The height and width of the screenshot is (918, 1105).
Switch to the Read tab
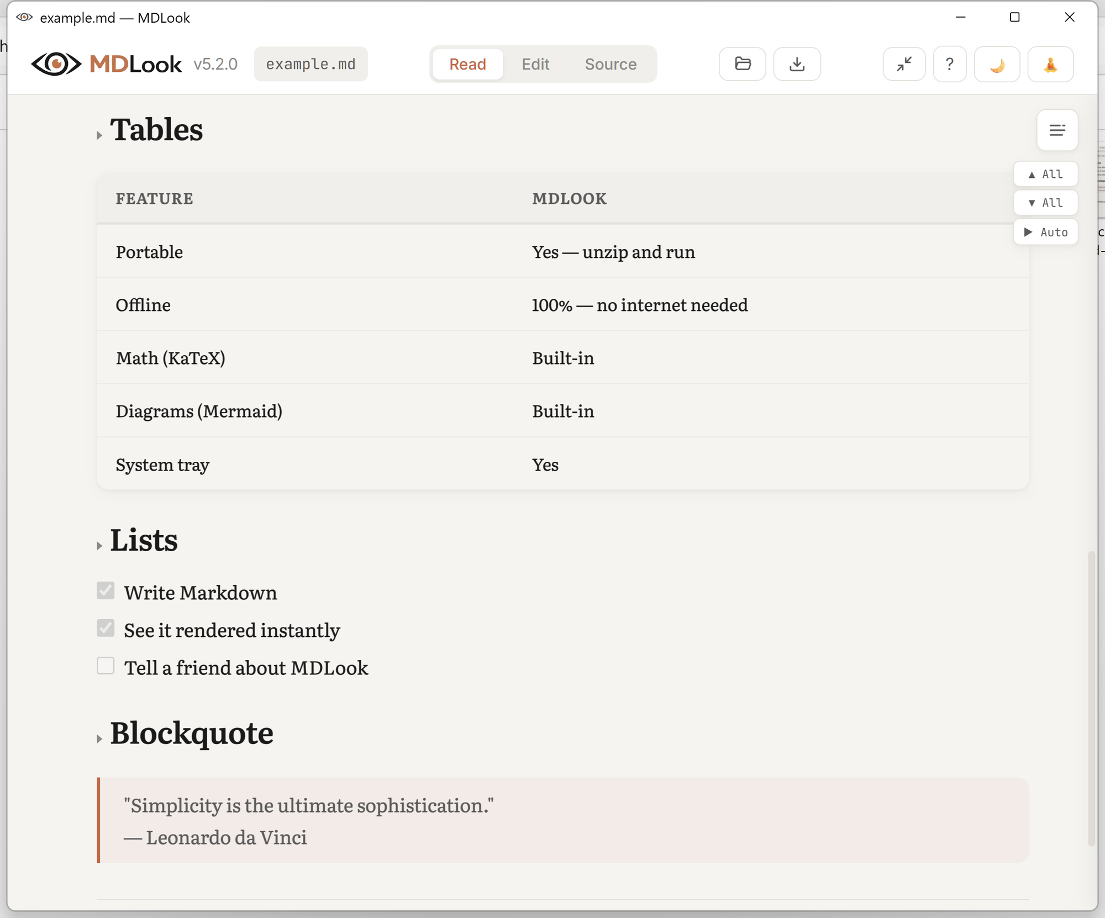tap(467, 64)
